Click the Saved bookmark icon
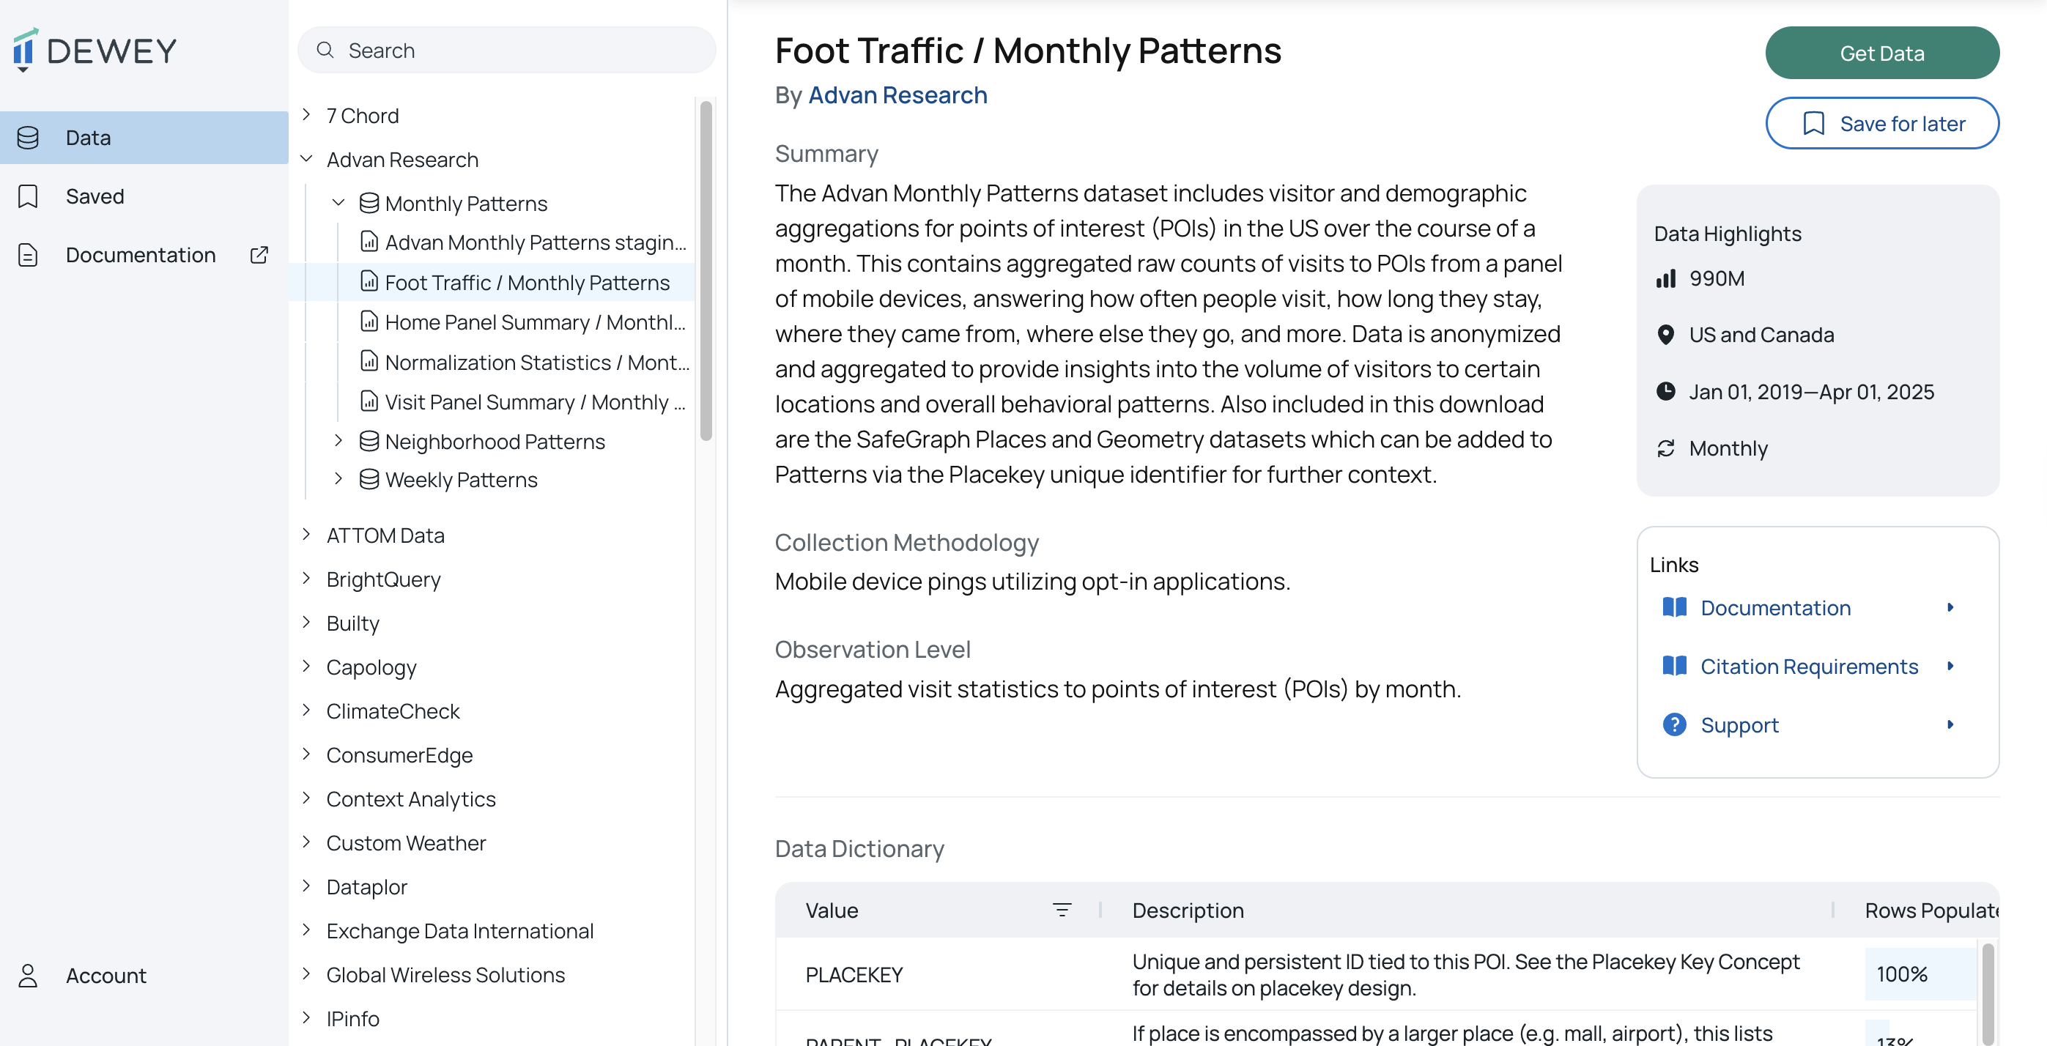 (28, 196)
